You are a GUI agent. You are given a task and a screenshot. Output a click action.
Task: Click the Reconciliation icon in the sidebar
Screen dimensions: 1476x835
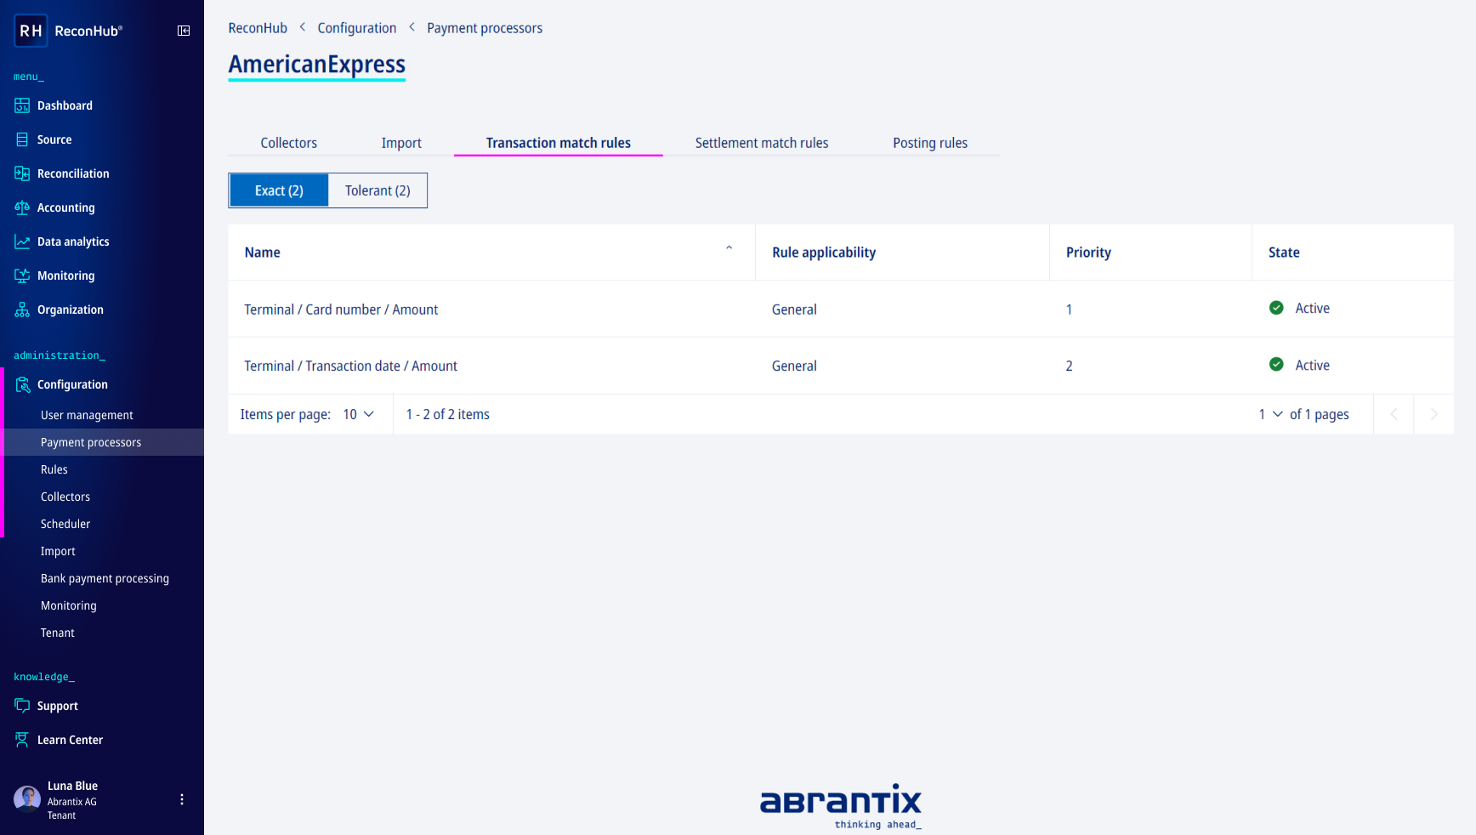click(22, 173)
